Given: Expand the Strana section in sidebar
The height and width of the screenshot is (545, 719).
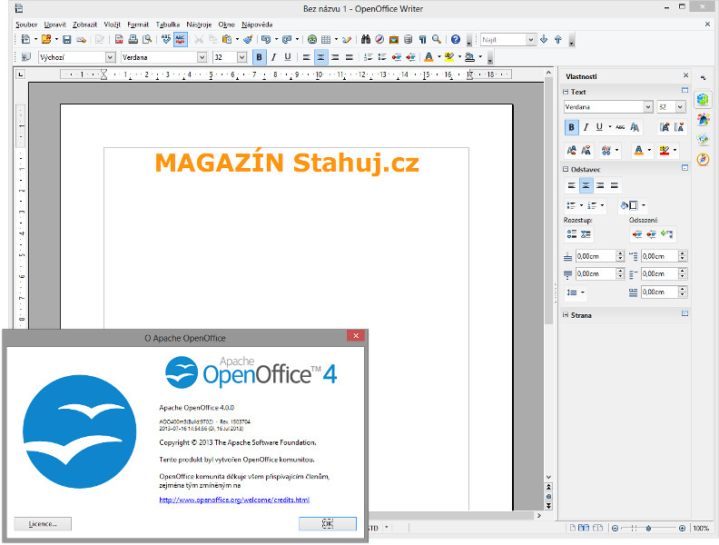Looking at the screenshot, I should (566, 315).
